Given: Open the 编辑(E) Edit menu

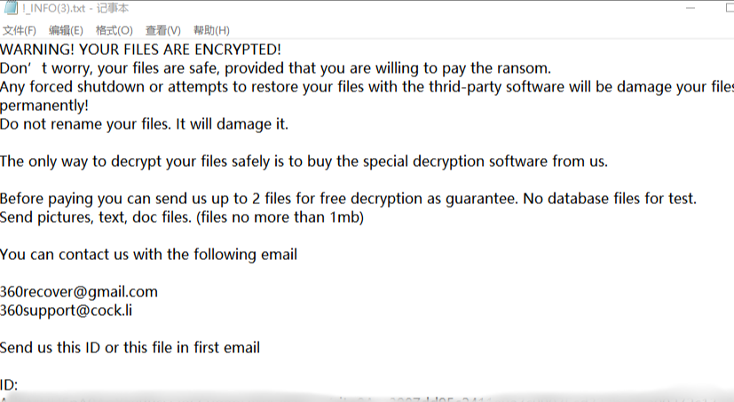Looking at the screenshot, I should point(66,31).
